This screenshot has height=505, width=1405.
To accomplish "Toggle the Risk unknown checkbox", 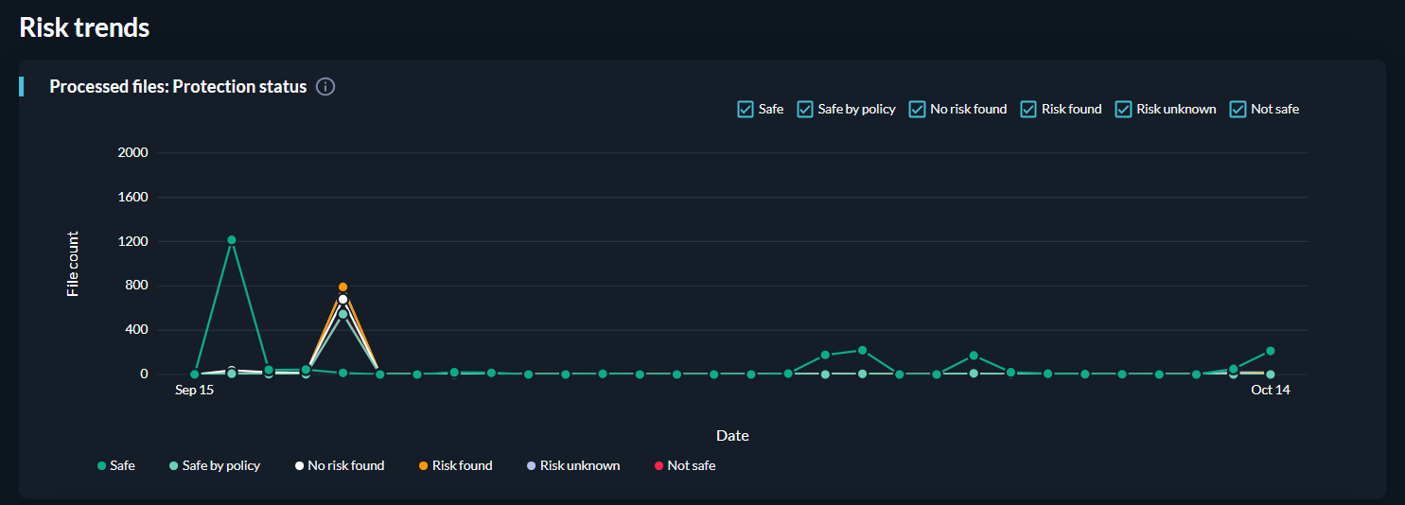I will (x=1124, y=109).
